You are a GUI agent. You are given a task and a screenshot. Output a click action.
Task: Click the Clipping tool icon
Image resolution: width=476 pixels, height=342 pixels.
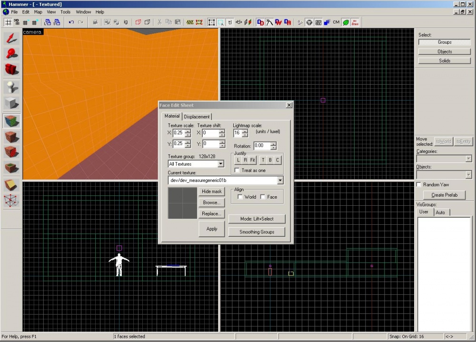pos(11,185)
